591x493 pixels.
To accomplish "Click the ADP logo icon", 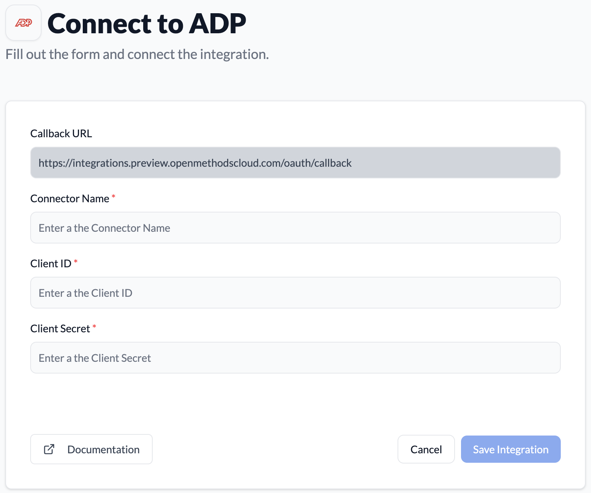I will click(x=23, y=23).
